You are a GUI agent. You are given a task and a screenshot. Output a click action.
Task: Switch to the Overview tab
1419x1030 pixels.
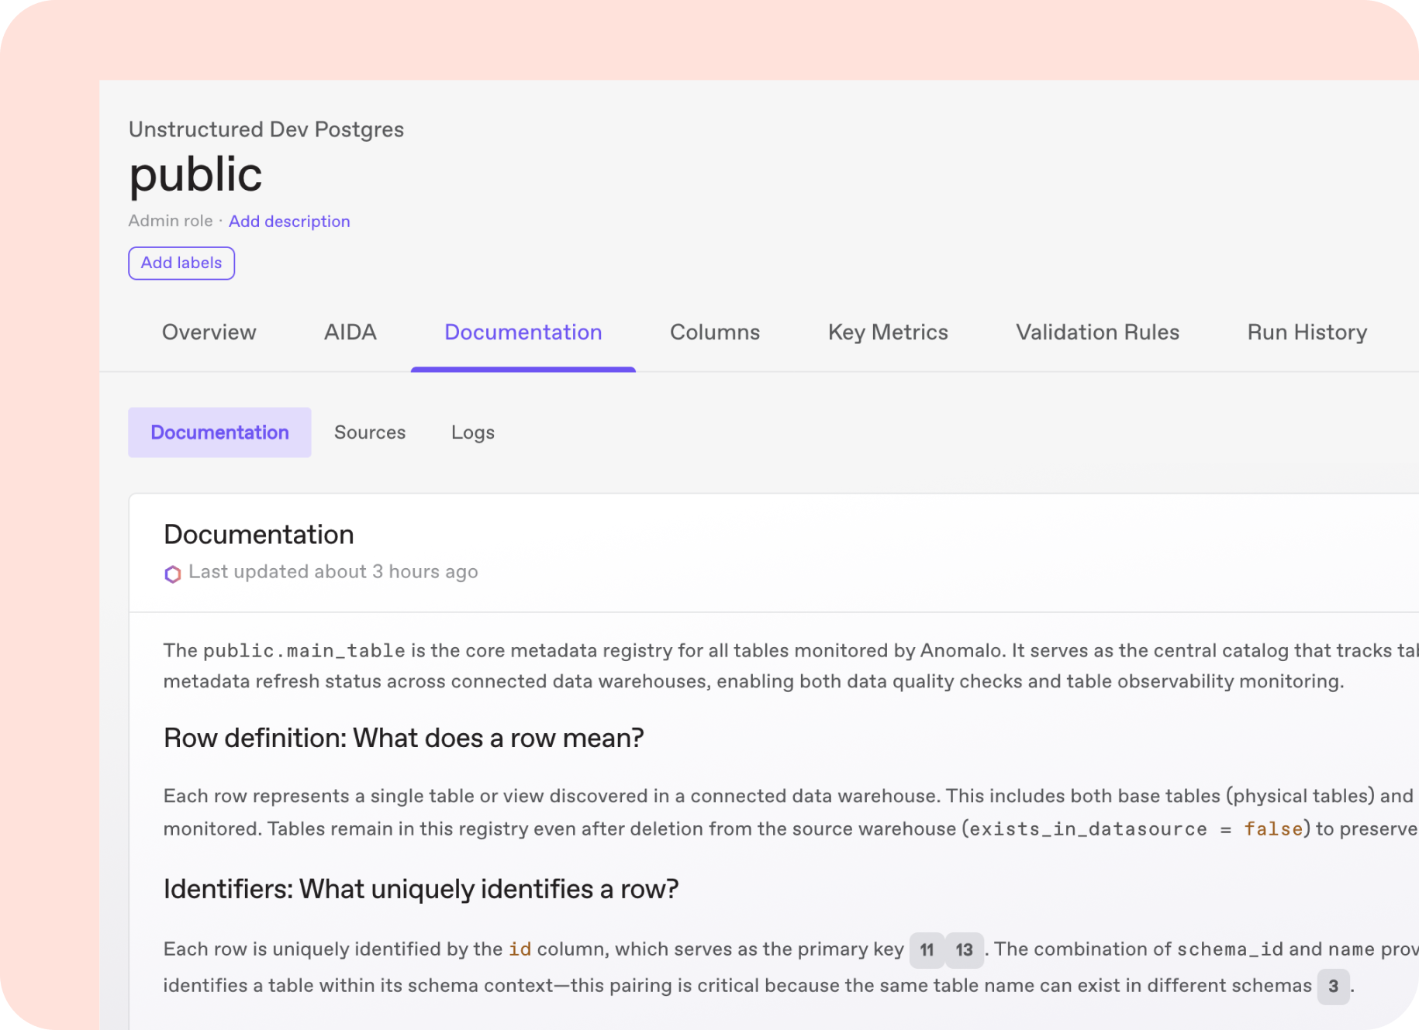pyautogui.click(x=209, y=332)
